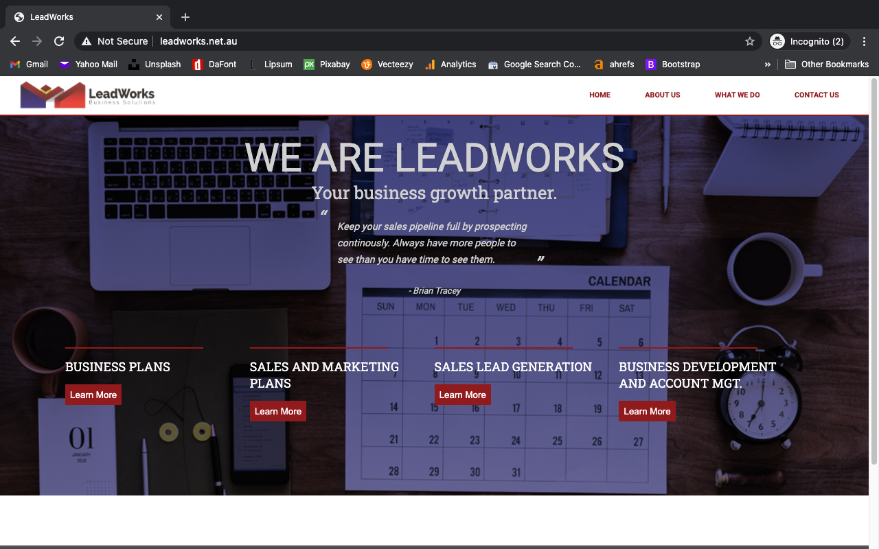Open the Gmail bookmark

pyautogui.click(x=30, y=65)
